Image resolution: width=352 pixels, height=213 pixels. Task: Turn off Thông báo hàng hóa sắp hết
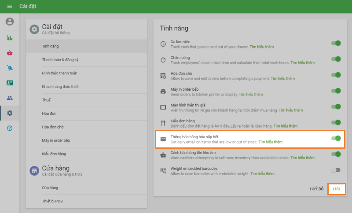tap(336, 138)
